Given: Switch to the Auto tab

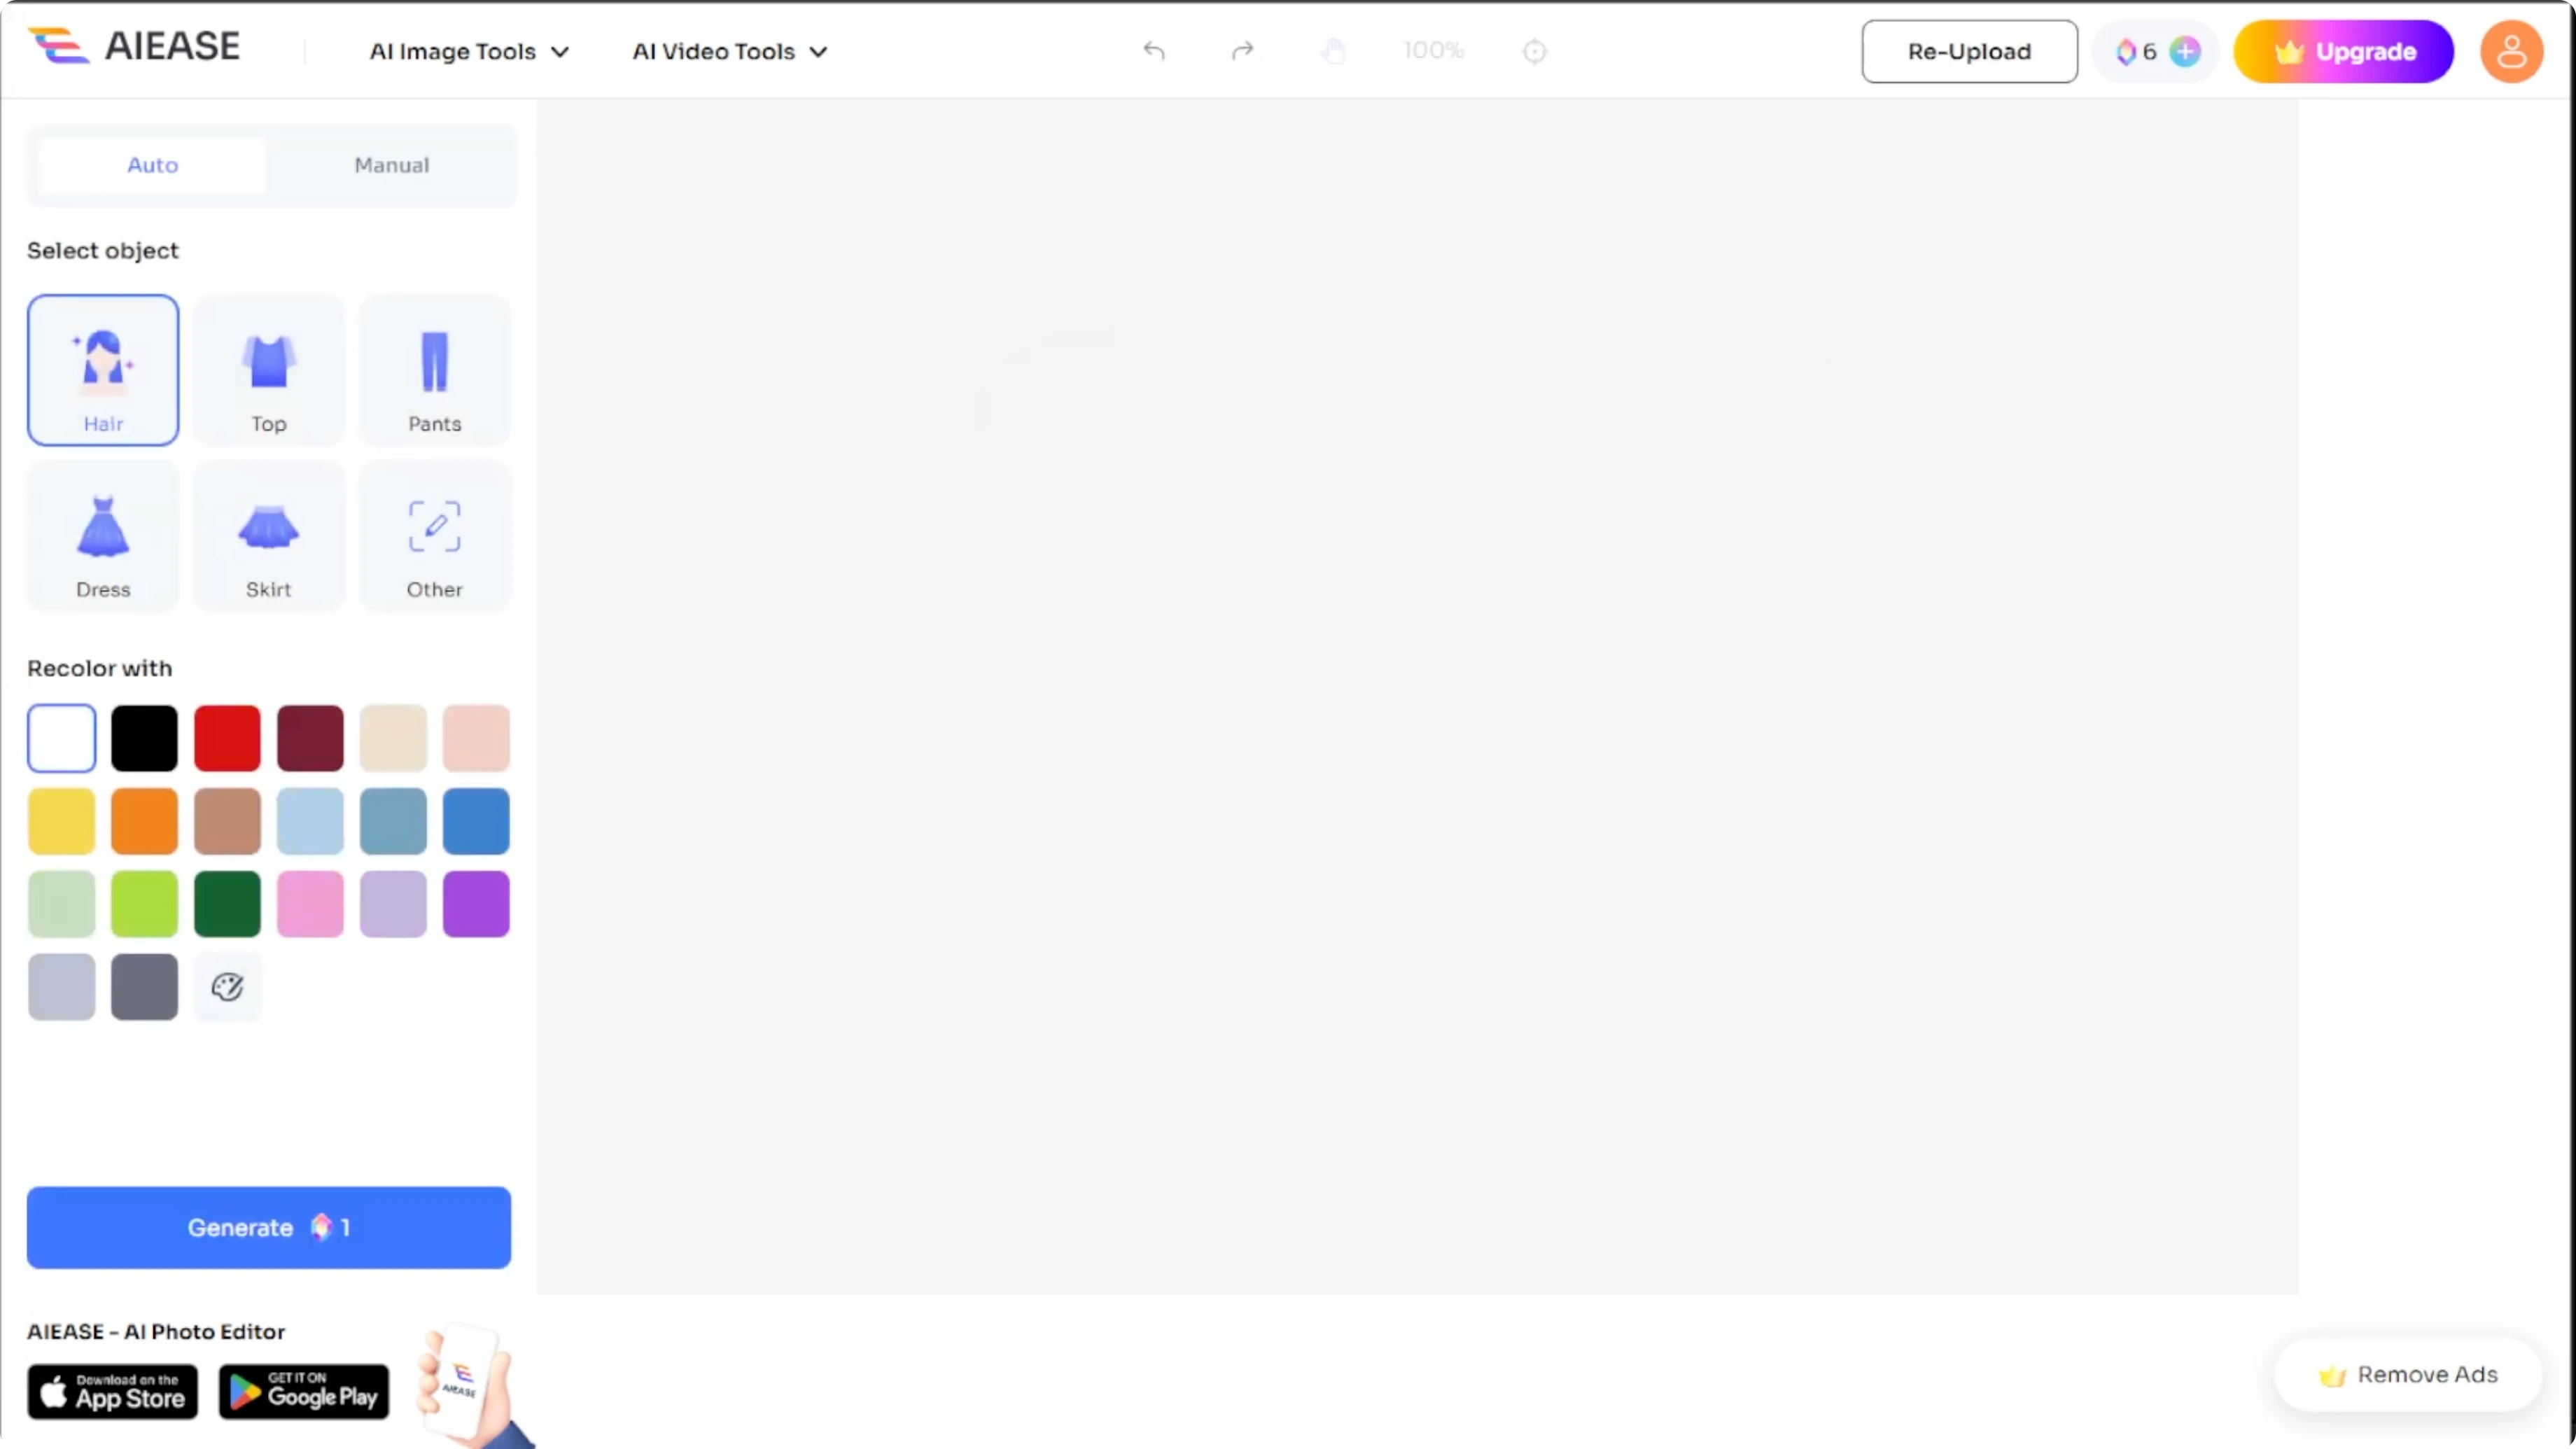Looking at the screenshot, I should tap(152, 165).
